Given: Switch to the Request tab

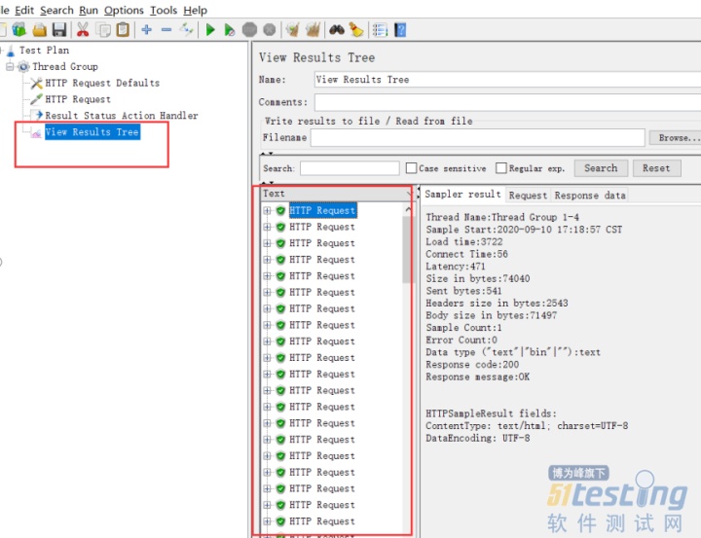Looking at the screenshot, I should pyautogui.click(x=528, y=196).
